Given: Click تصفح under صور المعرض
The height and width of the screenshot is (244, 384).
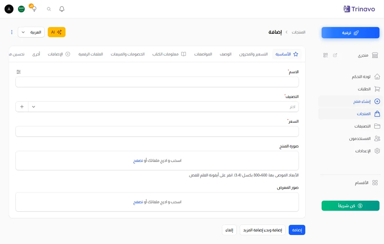Looking at the screenshot, I should tap(138, 202).
